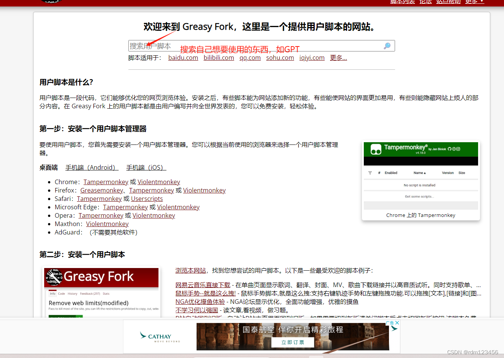The height and width of the screenshot is (358, 504).
Task: Click Violentmonkey link in Firefox row
Action: click(205, 190)
